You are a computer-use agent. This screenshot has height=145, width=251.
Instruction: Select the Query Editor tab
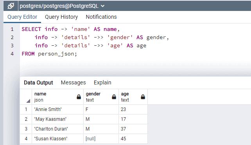(x=22, y=17)
